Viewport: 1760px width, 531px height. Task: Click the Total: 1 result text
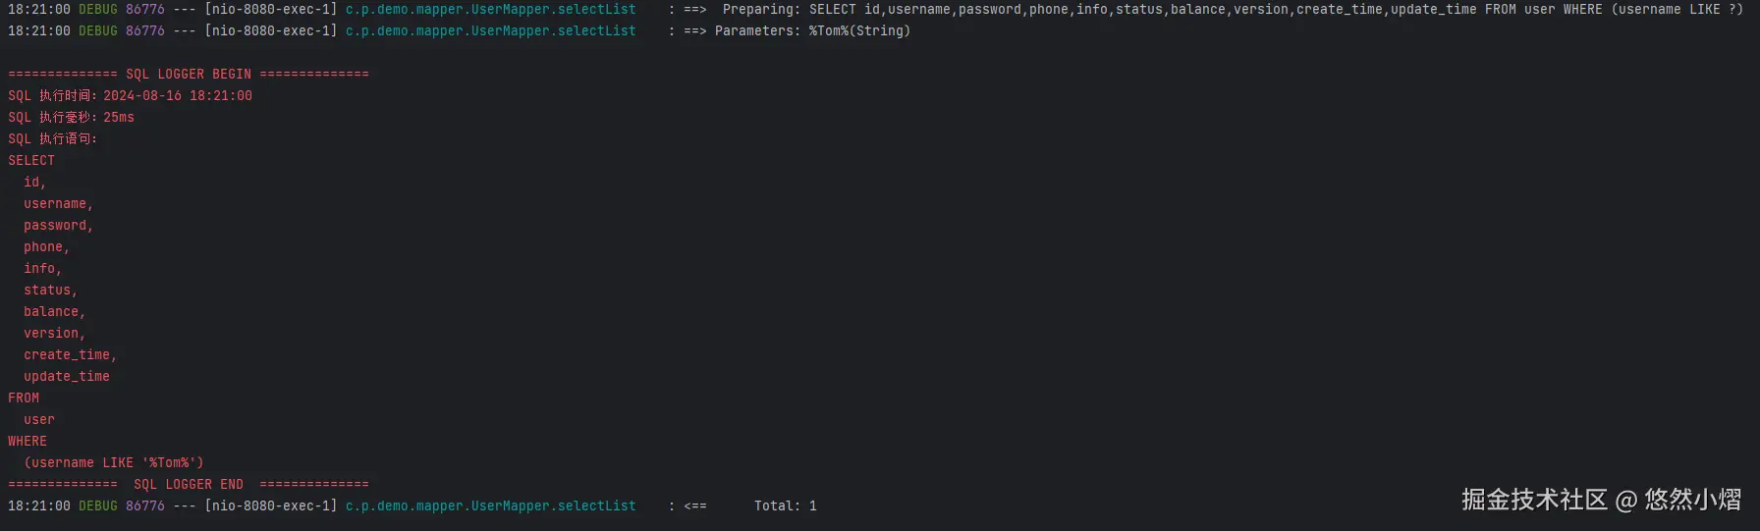785,505
